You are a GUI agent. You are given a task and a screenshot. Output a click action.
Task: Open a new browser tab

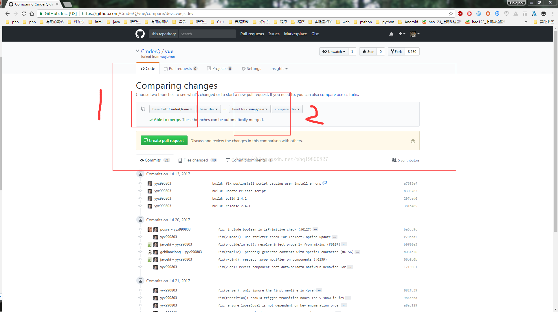[67, 4]
